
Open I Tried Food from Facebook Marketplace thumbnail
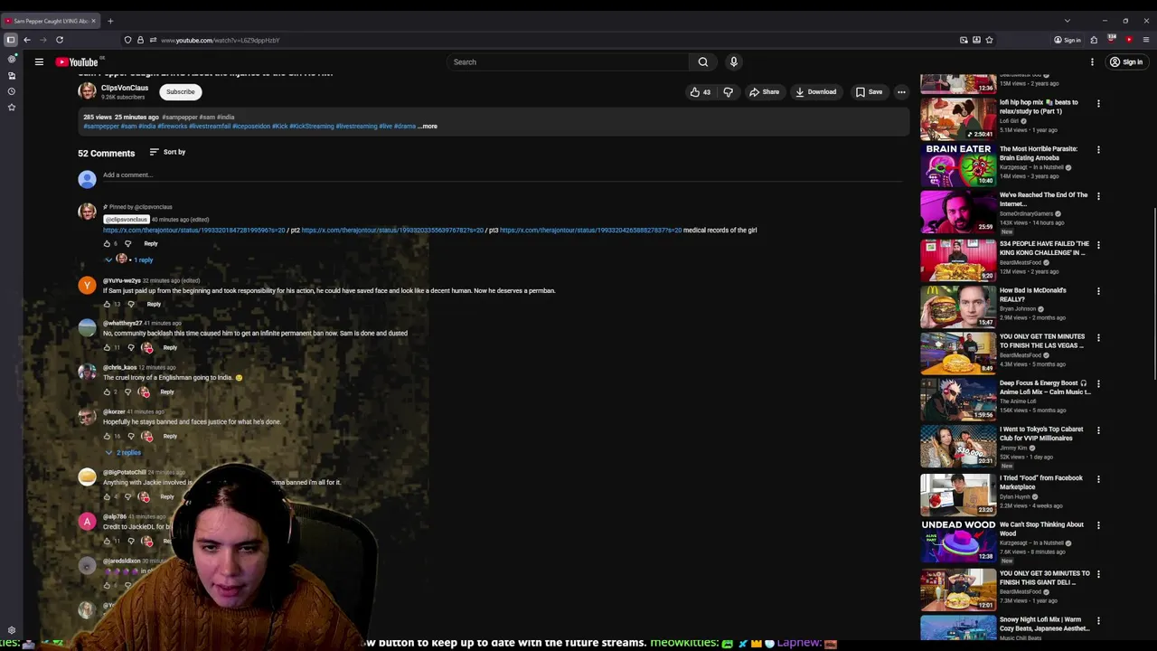[x=958, y=494]
